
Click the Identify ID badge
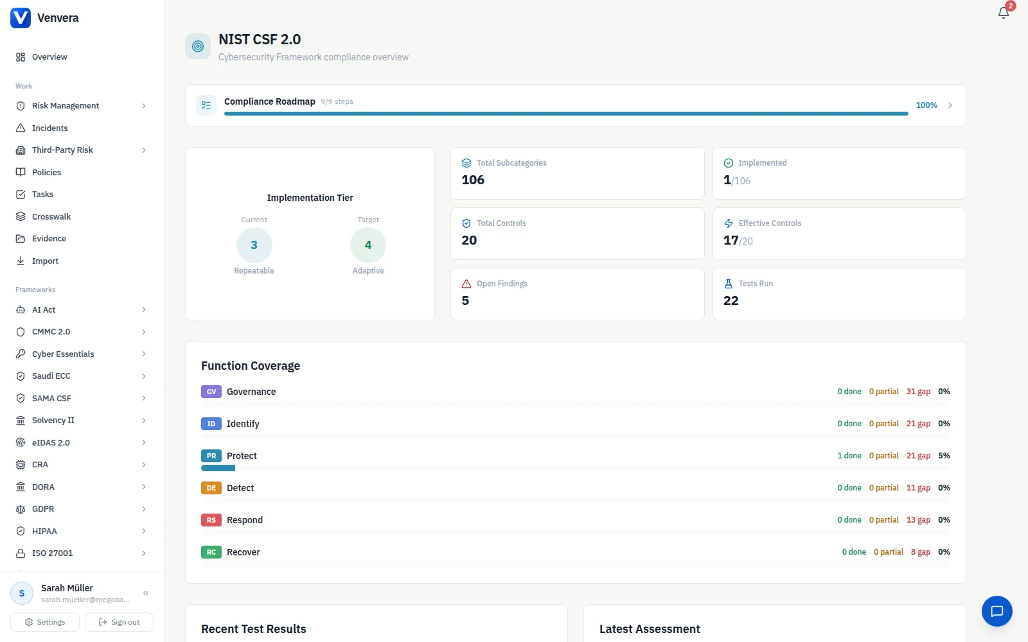(211, 424)
